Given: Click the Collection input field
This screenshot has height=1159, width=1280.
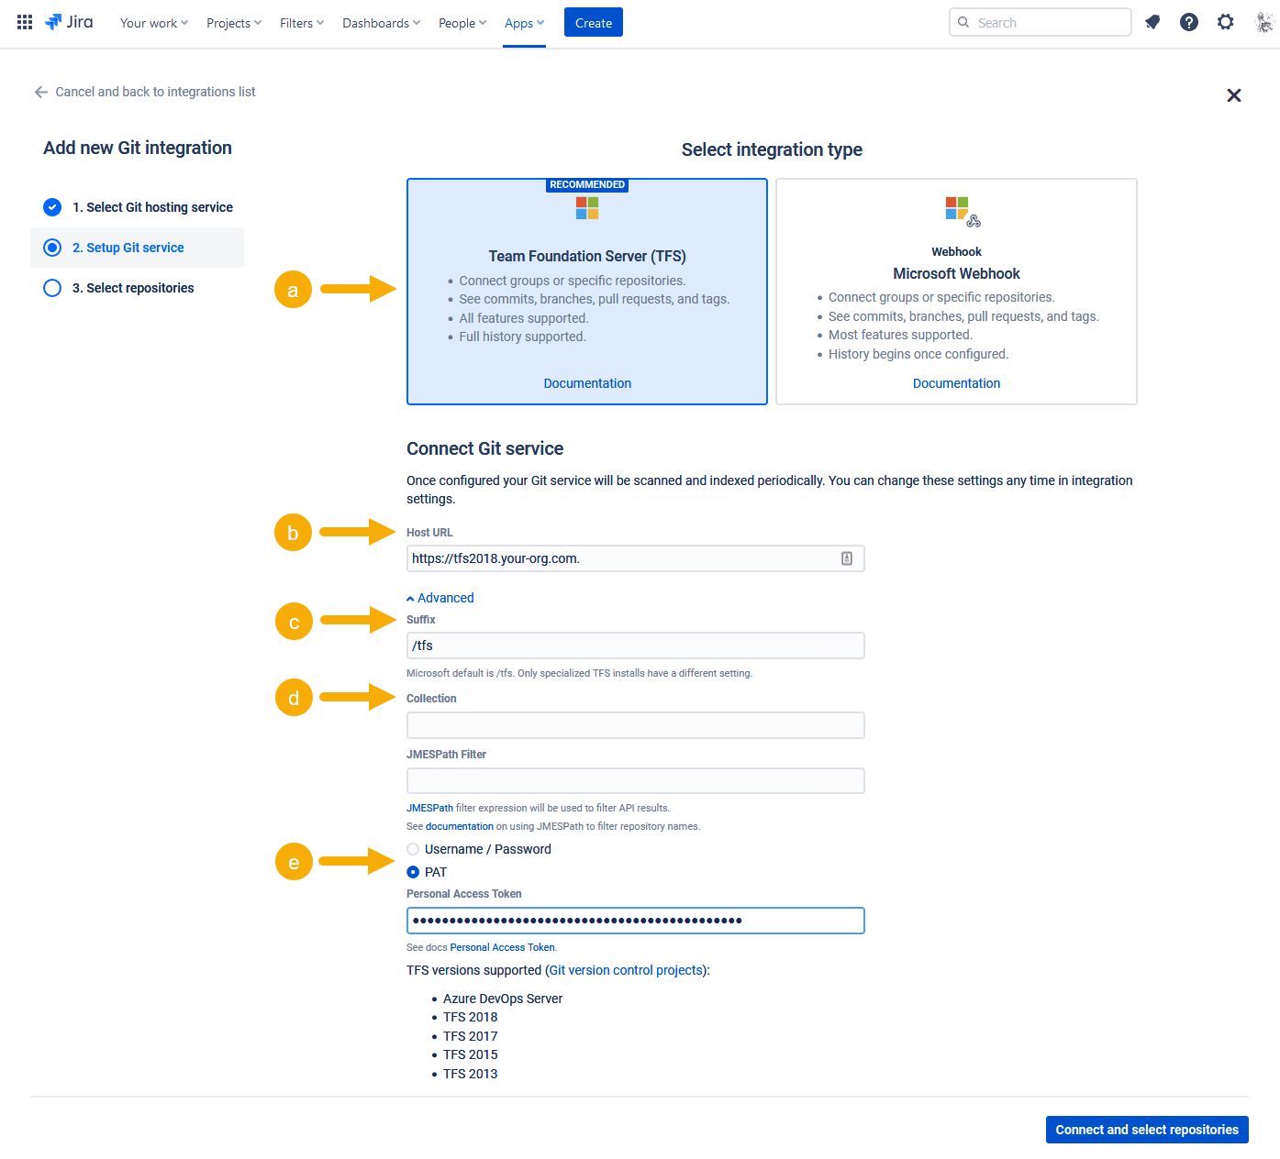Looking at the screenshot, I should [x=635, y=725].
